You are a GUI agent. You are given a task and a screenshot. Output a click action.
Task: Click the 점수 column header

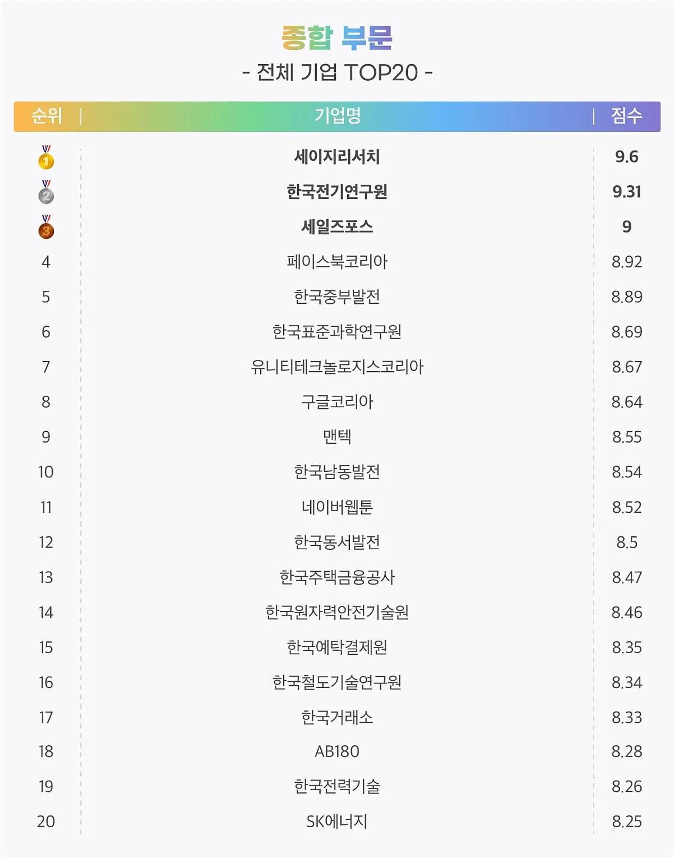click(x=626, y=116)
